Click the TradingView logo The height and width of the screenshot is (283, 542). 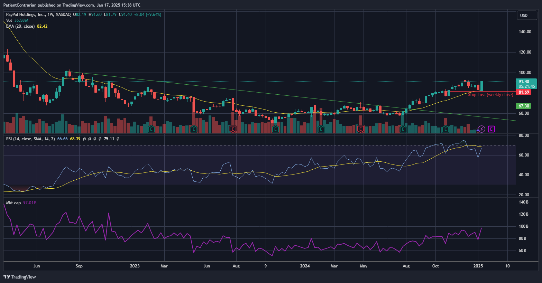click(20, 277)
